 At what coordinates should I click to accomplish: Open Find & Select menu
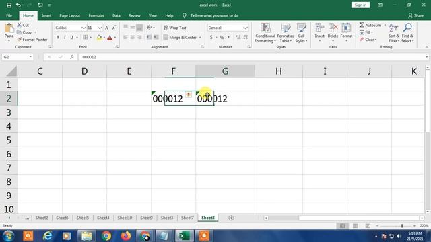(x=407, y=33)
